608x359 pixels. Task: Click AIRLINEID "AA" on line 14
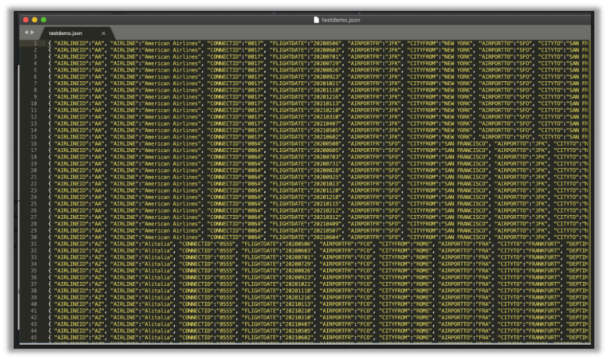tap(98, 130)
